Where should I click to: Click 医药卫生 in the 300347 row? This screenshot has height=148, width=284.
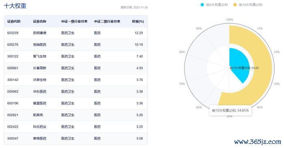(68, 138)
